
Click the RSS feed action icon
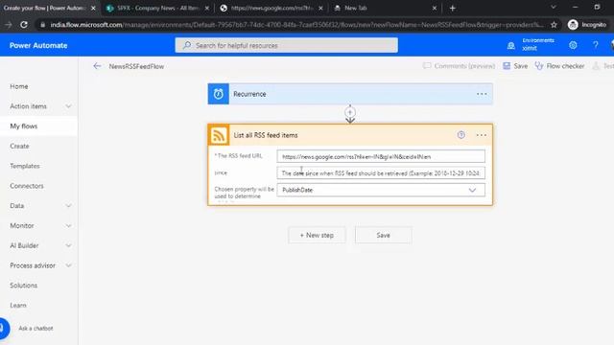coord(218,135)
